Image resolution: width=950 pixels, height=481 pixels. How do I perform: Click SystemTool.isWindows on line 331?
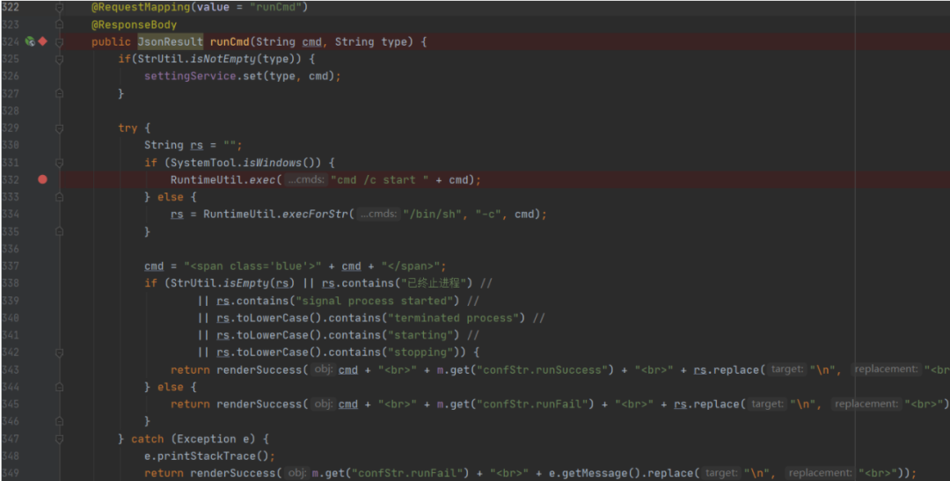pos(237,163)
